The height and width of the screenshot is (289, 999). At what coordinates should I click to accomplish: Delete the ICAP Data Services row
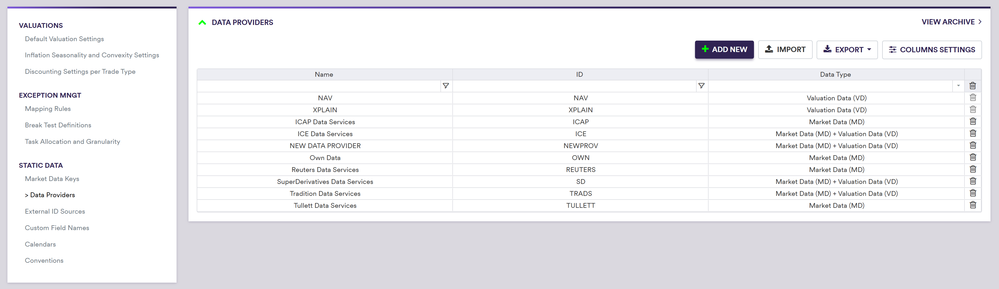point(973,122)
